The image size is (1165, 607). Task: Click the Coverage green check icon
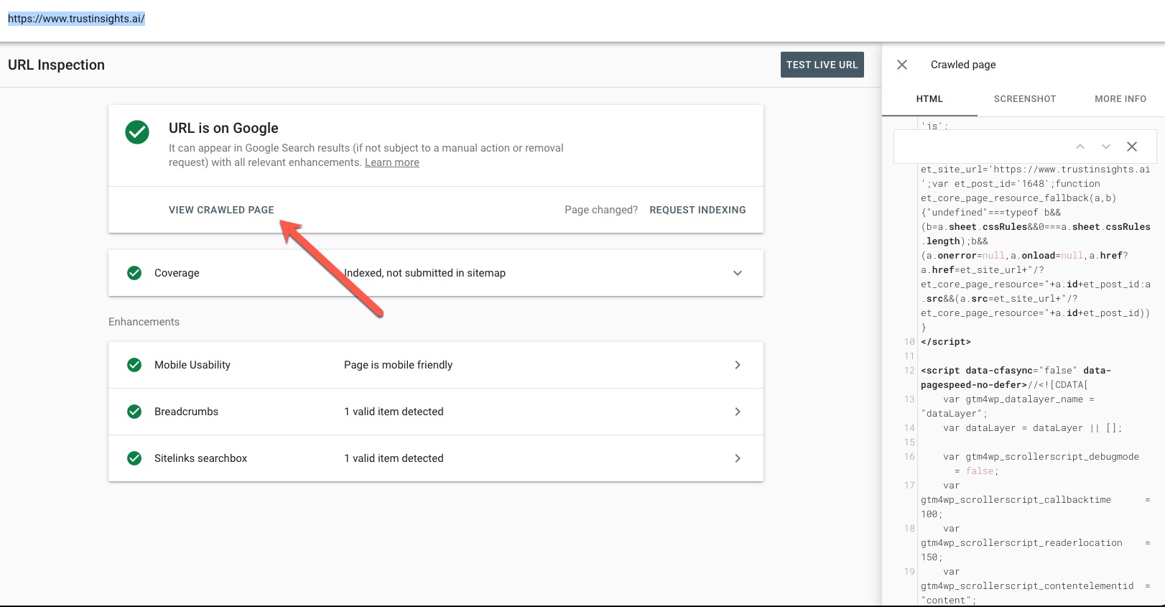pyautogui.click(x=134, y=273)
